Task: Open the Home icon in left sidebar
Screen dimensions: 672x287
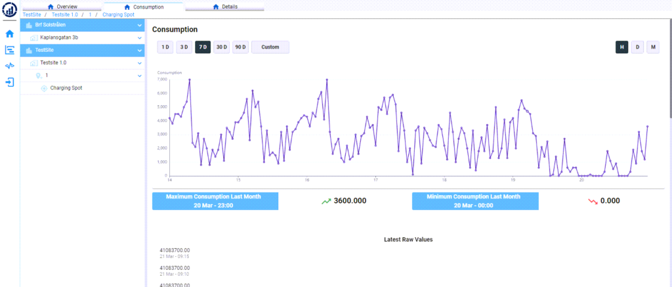Action: click(x=9, y=33)
